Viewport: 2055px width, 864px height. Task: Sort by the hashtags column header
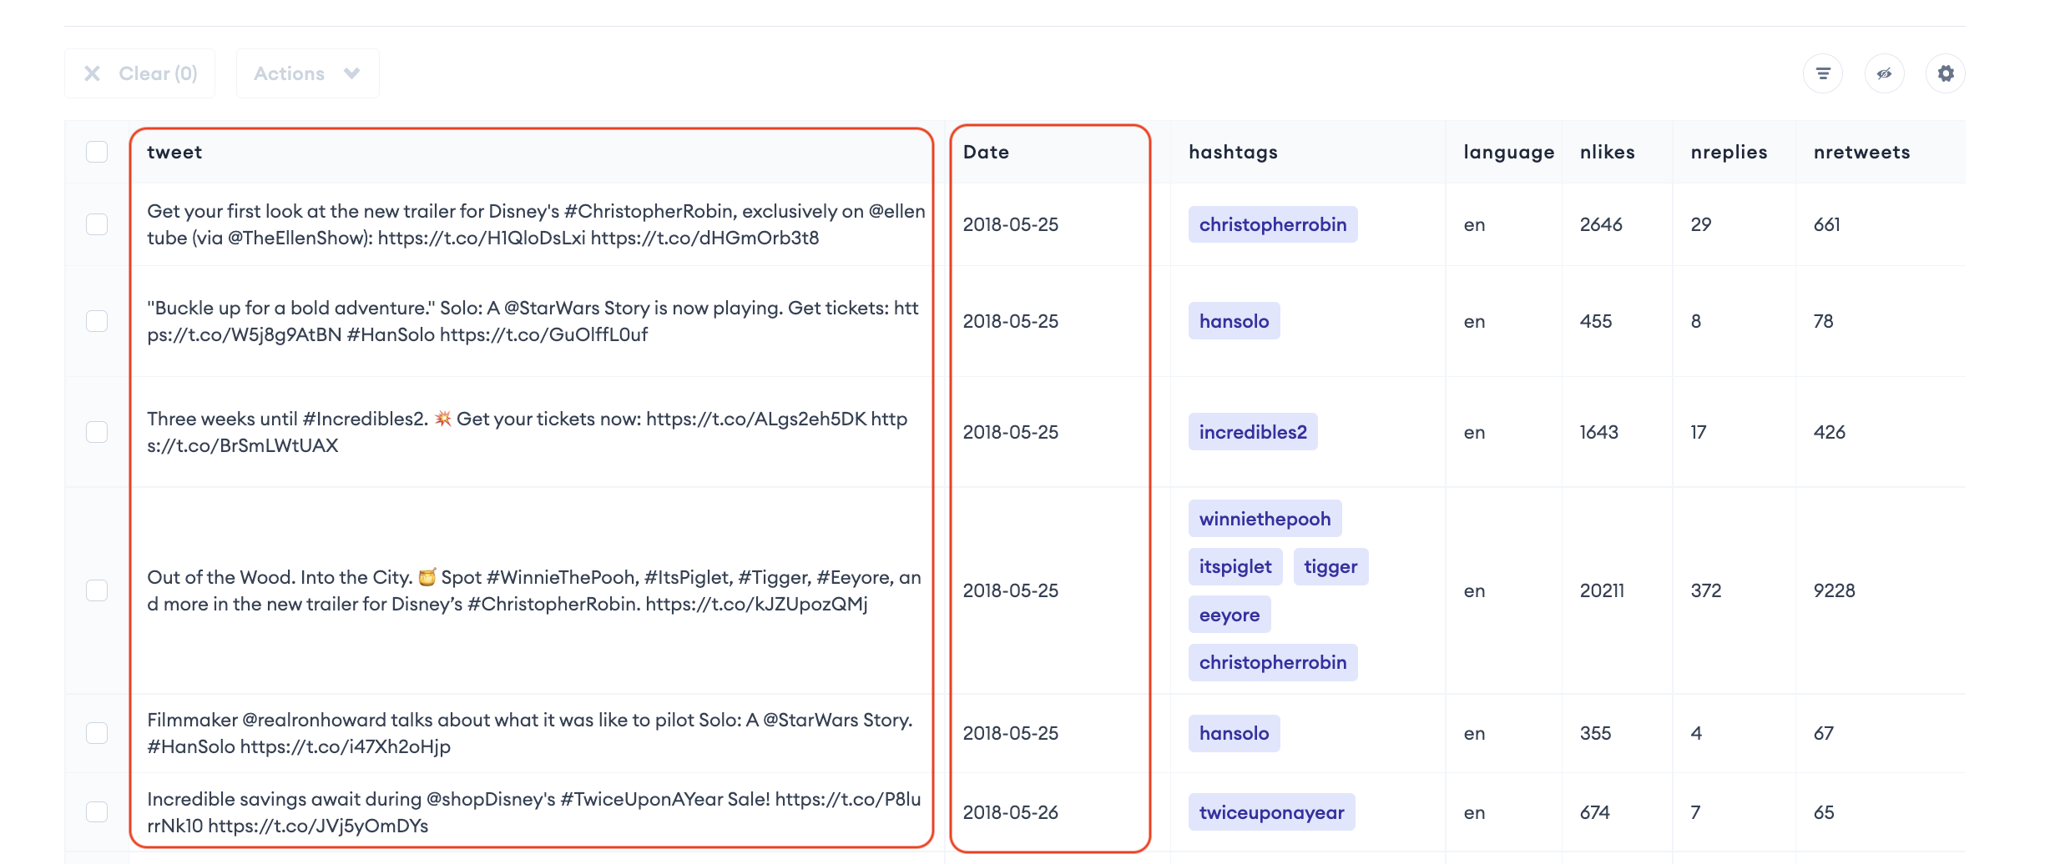click(x=1233, y=152)
